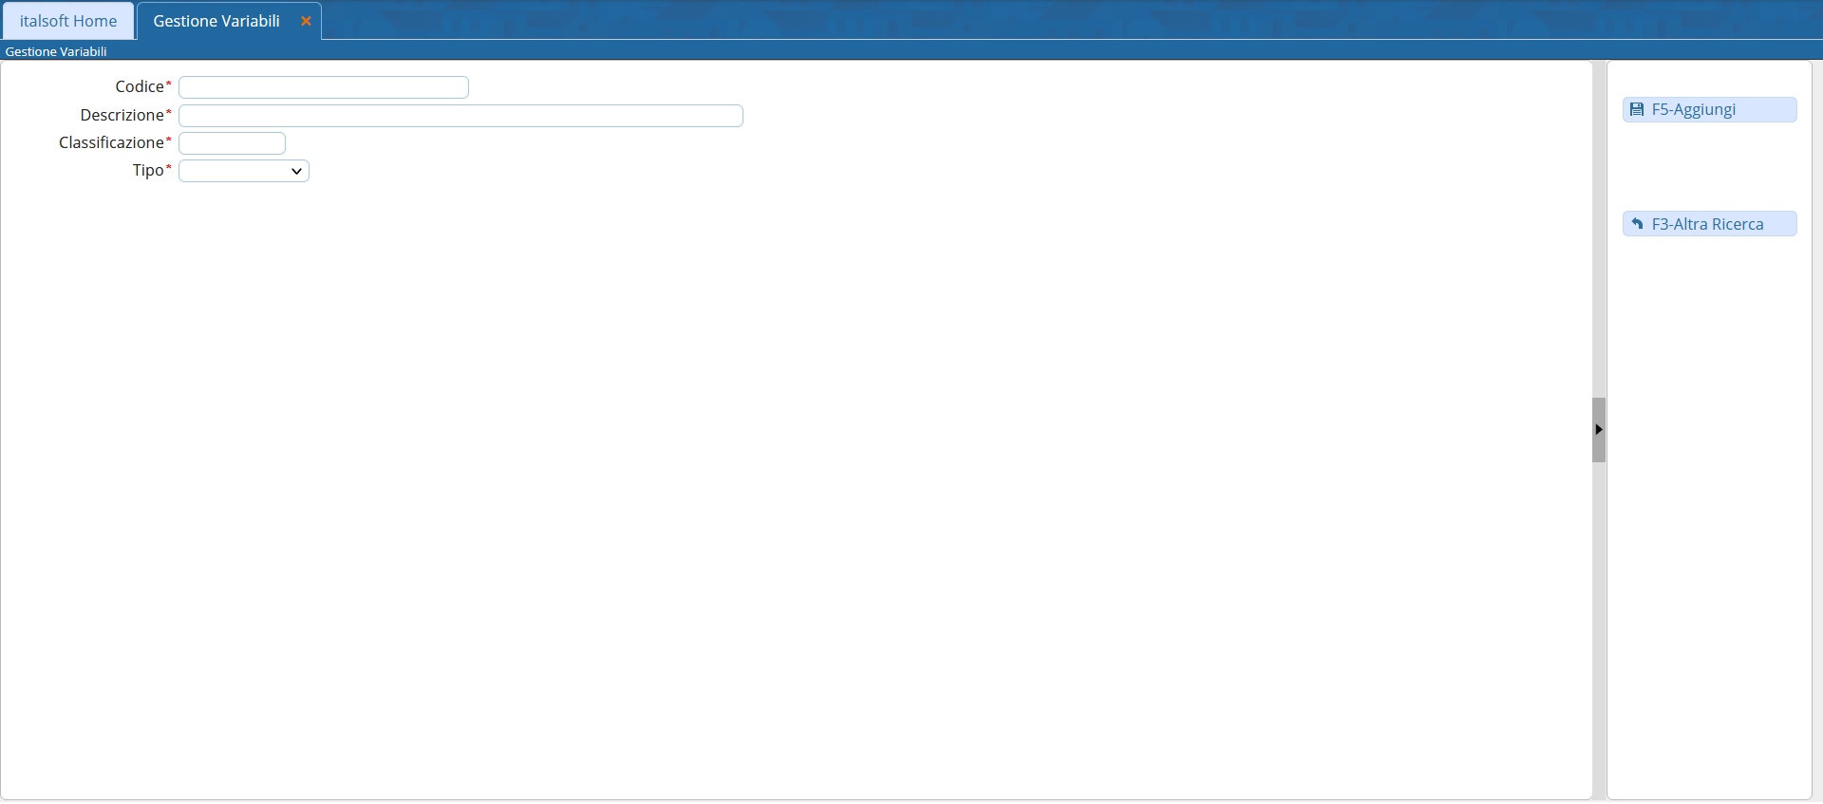Close the Gestione Variabili tab with the orange X
The width and height of the screenshot is (1823, 804).
(x=306, y=21)
